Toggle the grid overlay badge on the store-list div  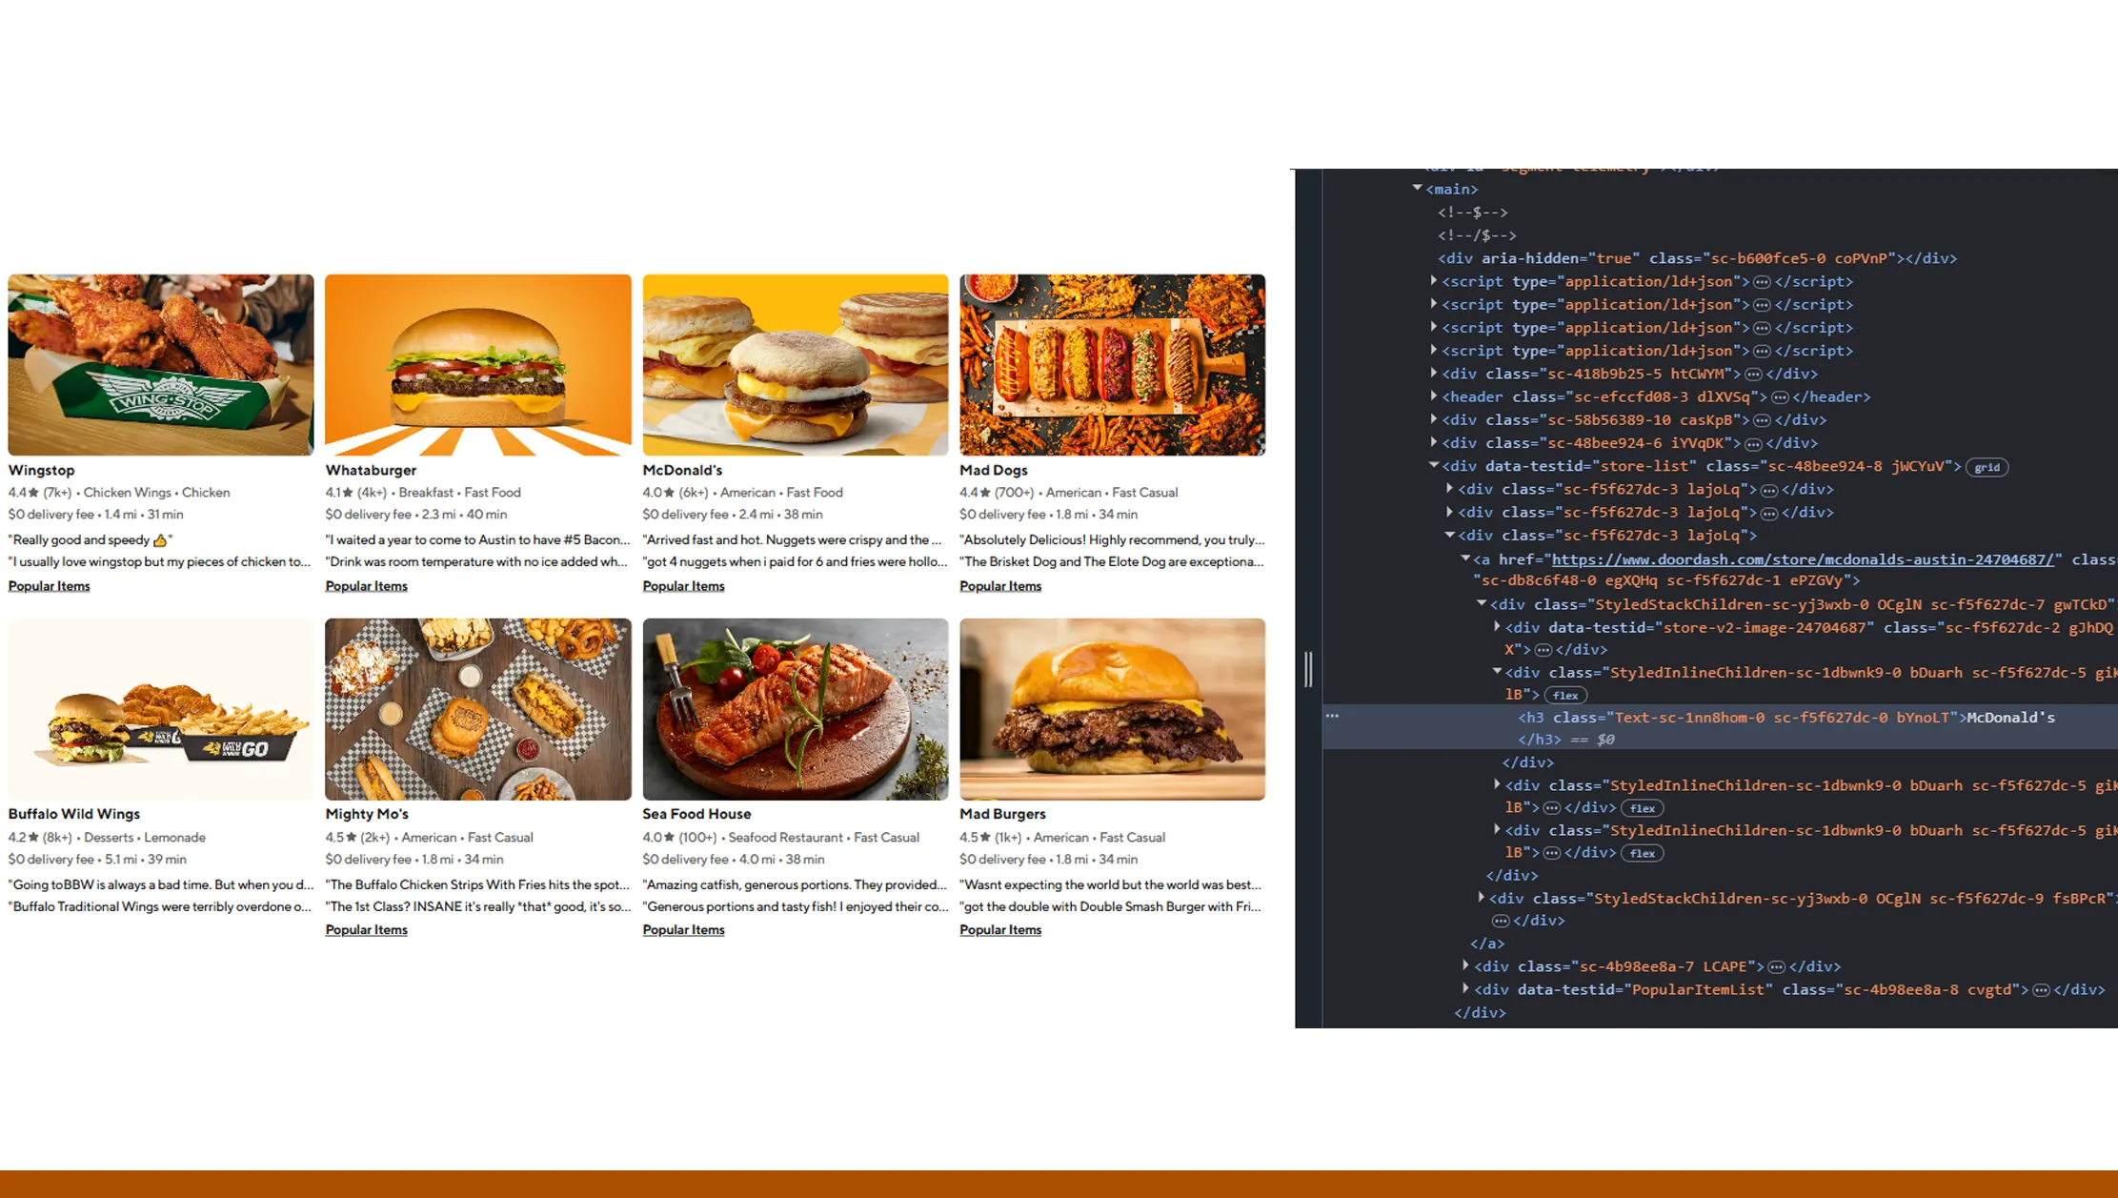1987,467
